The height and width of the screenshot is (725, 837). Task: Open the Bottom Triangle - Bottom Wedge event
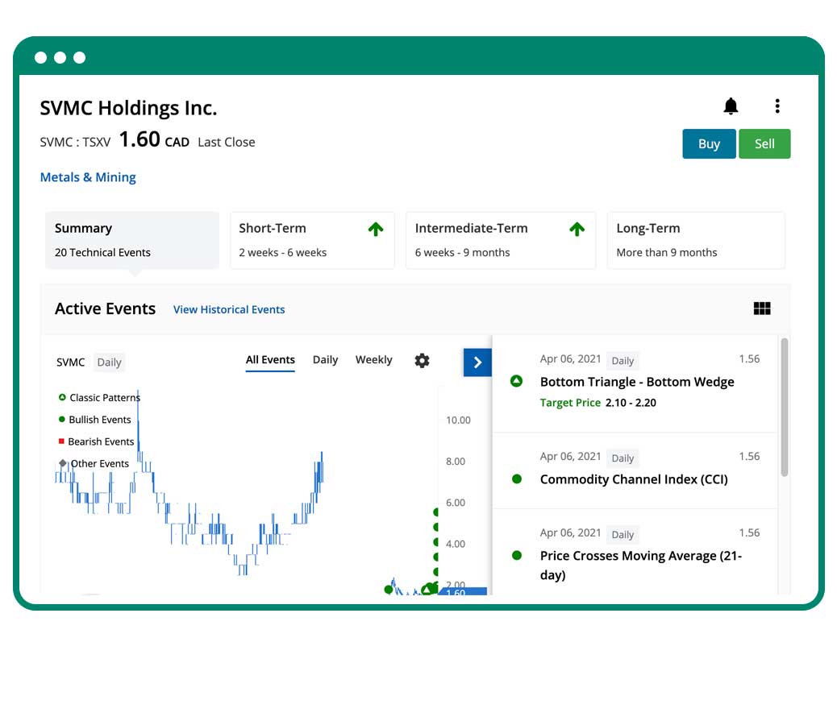point(637,382)
